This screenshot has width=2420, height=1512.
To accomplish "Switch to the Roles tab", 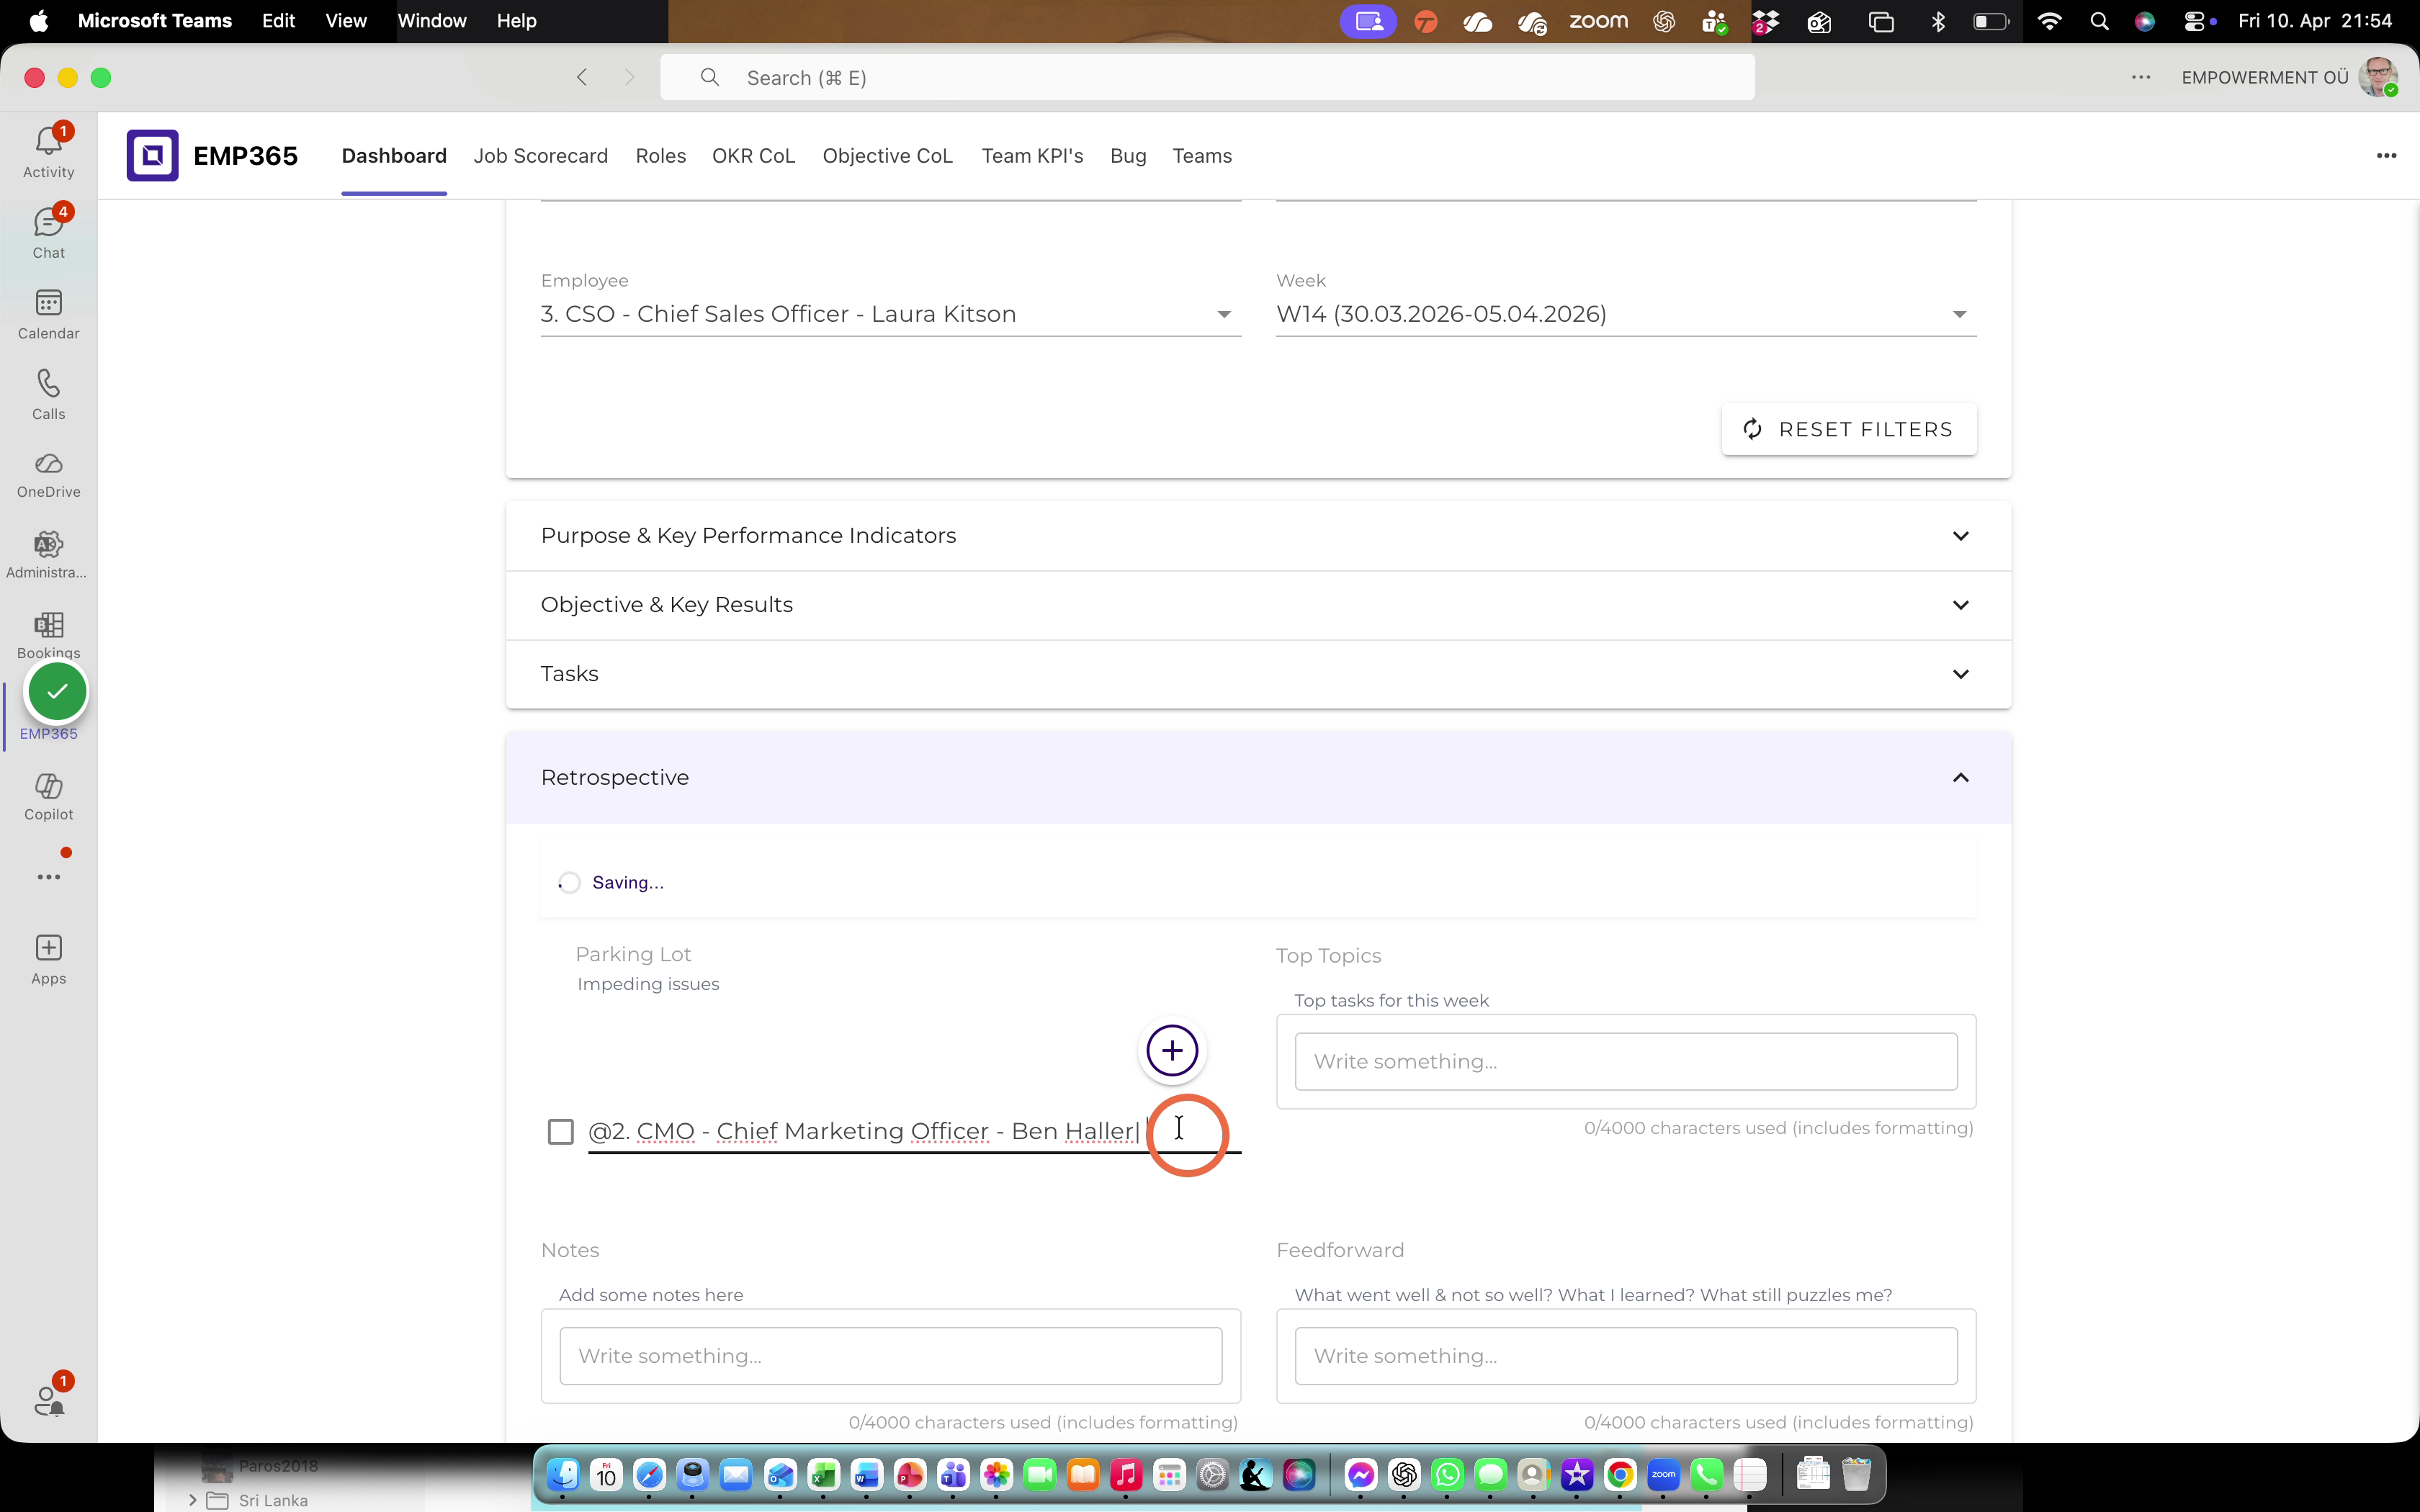I will pos(660,156).
